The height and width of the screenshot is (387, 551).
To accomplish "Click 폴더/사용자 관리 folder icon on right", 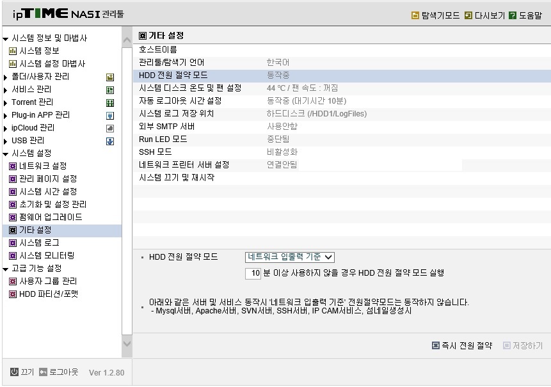I will [x=110, y=77].
